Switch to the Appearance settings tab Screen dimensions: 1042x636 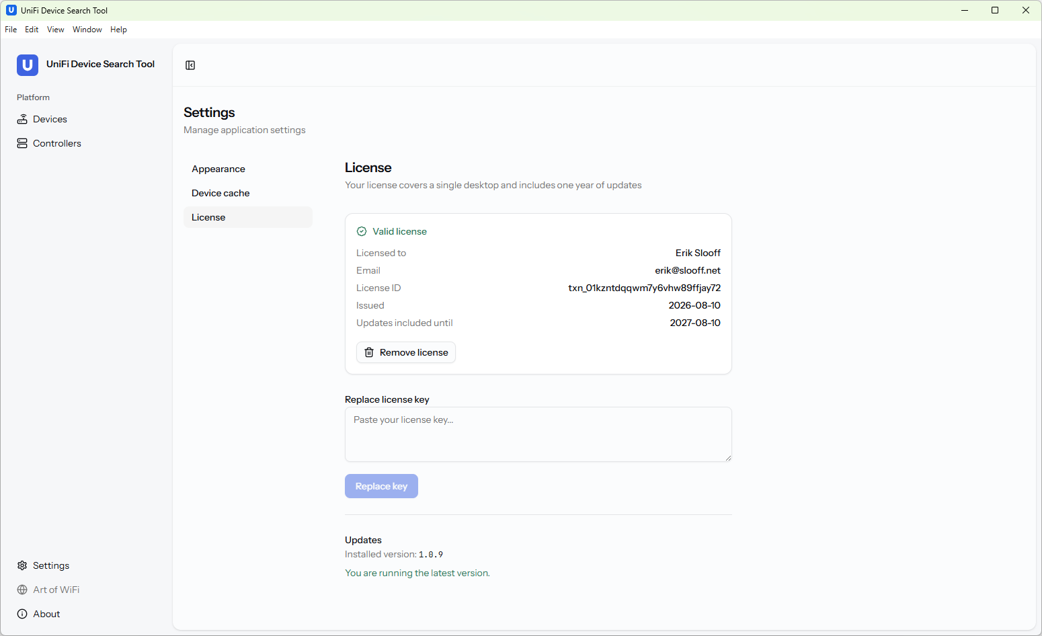(x=248, y=169)
